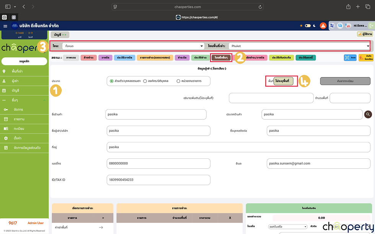
Task: Click the arrow next to ค่าเช่าพื้นที่
Action: (x=101, y=228)
